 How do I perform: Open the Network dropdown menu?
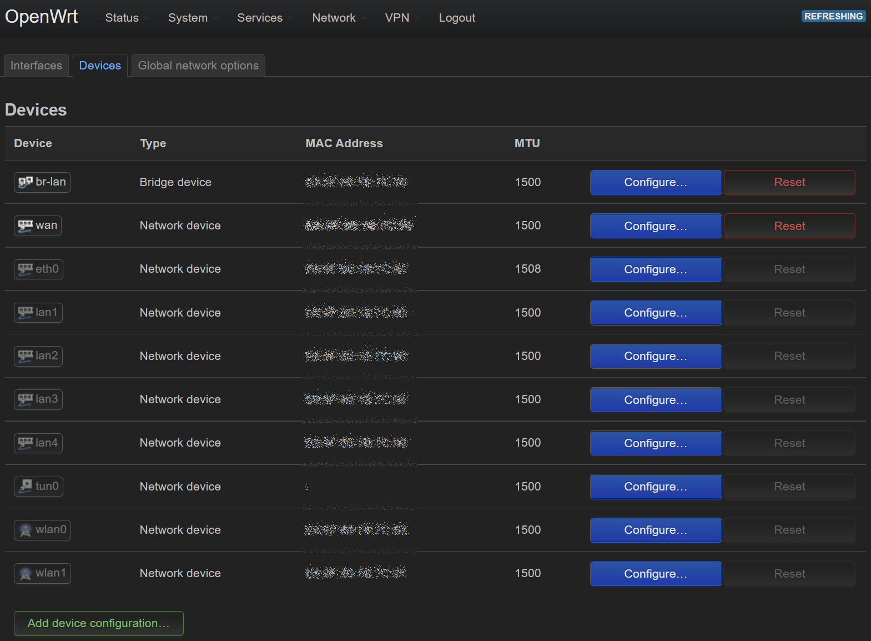[339, 18]
